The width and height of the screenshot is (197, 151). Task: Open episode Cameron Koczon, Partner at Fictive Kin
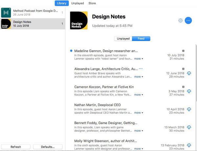point(104,87)
